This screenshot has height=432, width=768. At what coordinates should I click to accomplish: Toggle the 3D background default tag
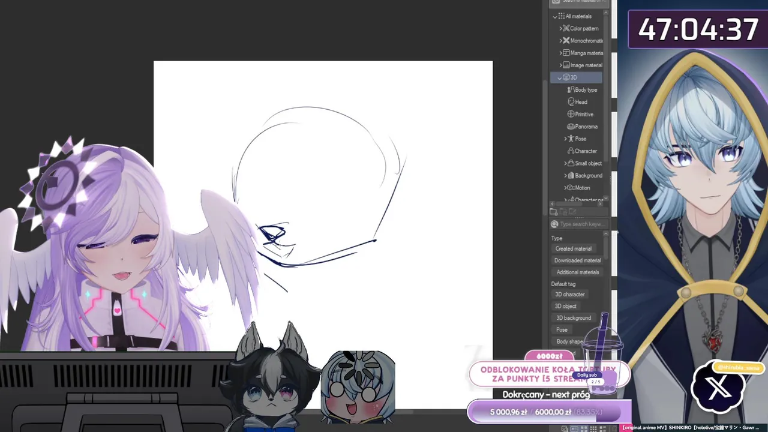point(573,318)
